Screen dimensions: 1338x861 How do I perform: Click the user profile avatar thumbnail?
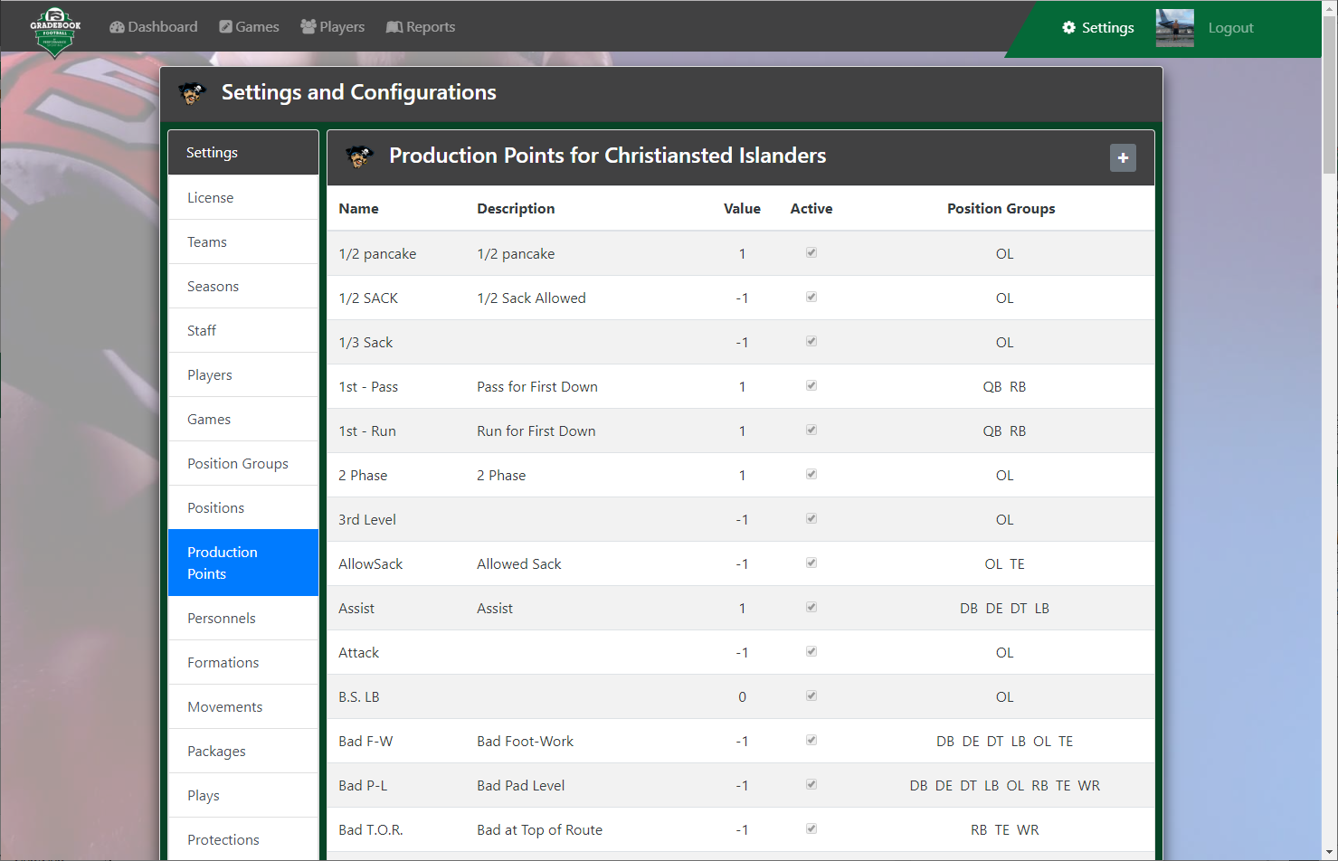click(x=1174, y=28)
